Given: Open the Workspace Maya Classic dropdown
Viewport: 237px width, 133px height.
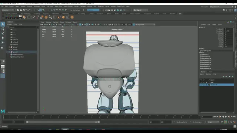Looking at the screenshot, I should 221,7.
